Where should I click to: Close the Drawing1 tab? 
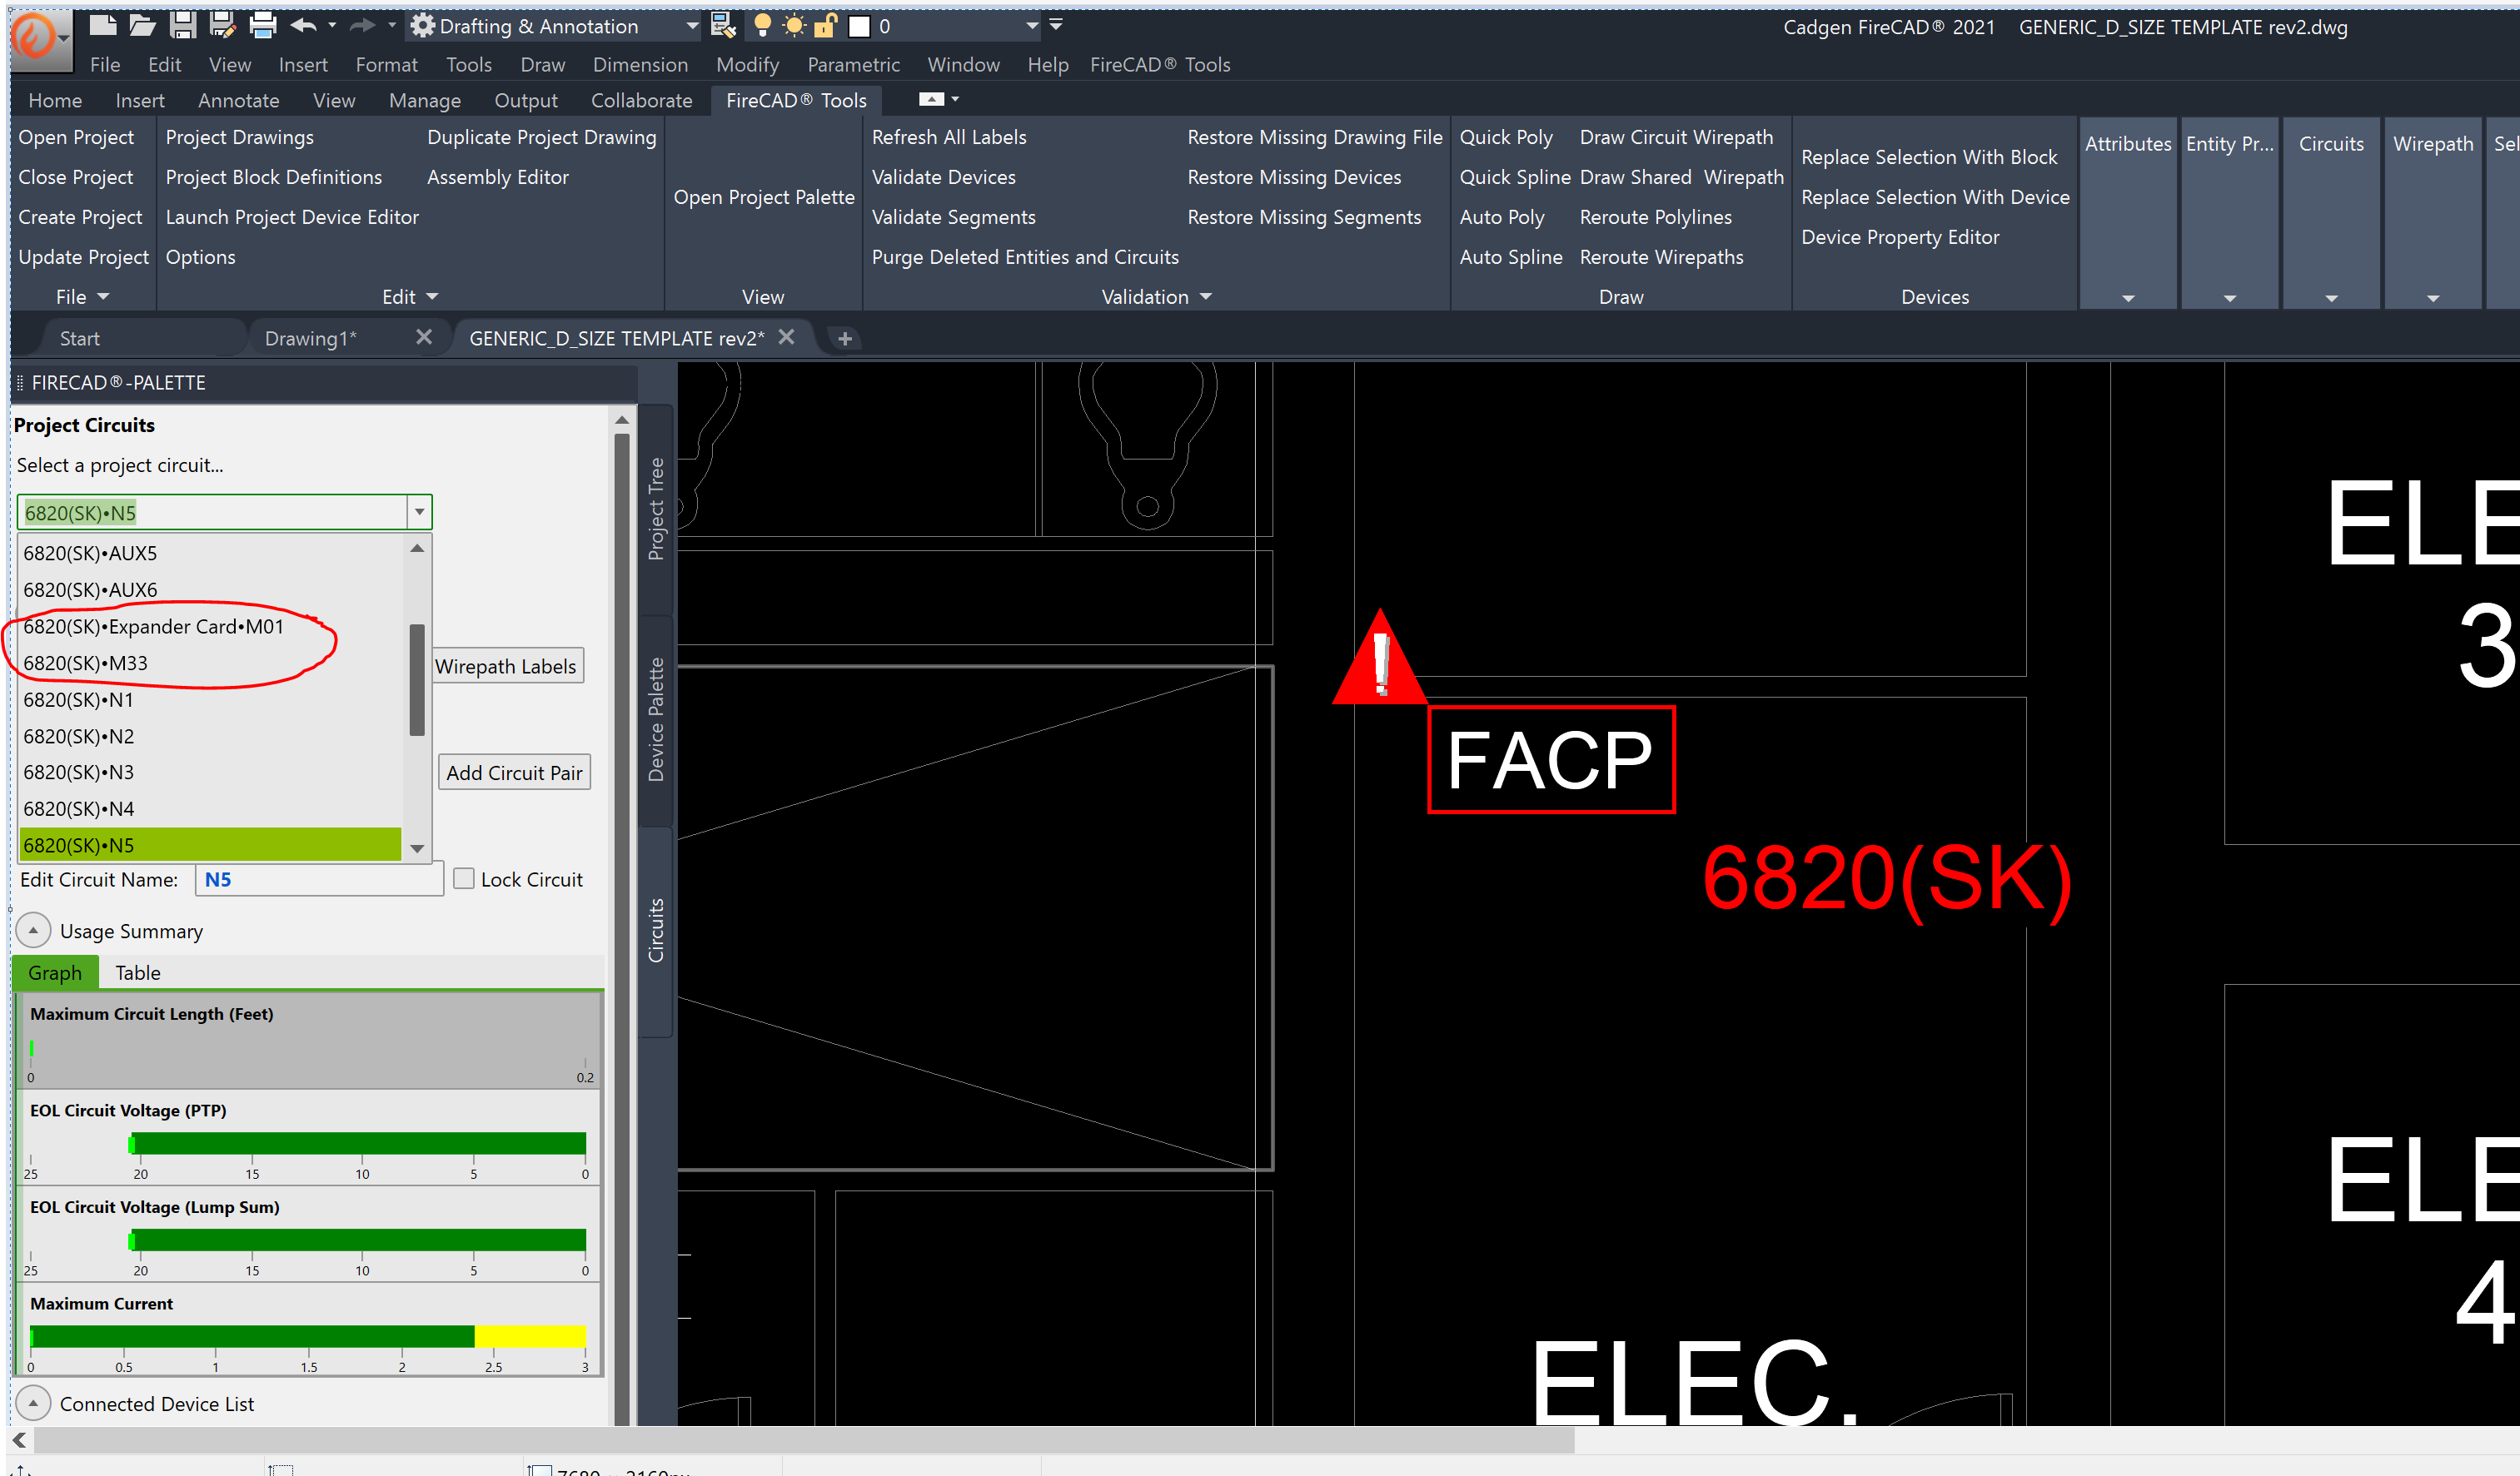(424, 337)
